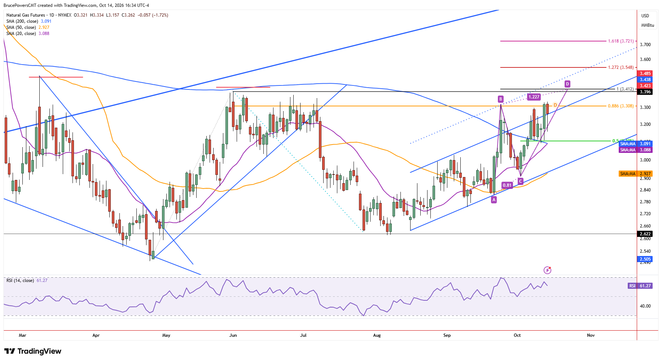Click the 2.622 horizontal line price tag
This screenshot has width=662, height=362.
645,234
